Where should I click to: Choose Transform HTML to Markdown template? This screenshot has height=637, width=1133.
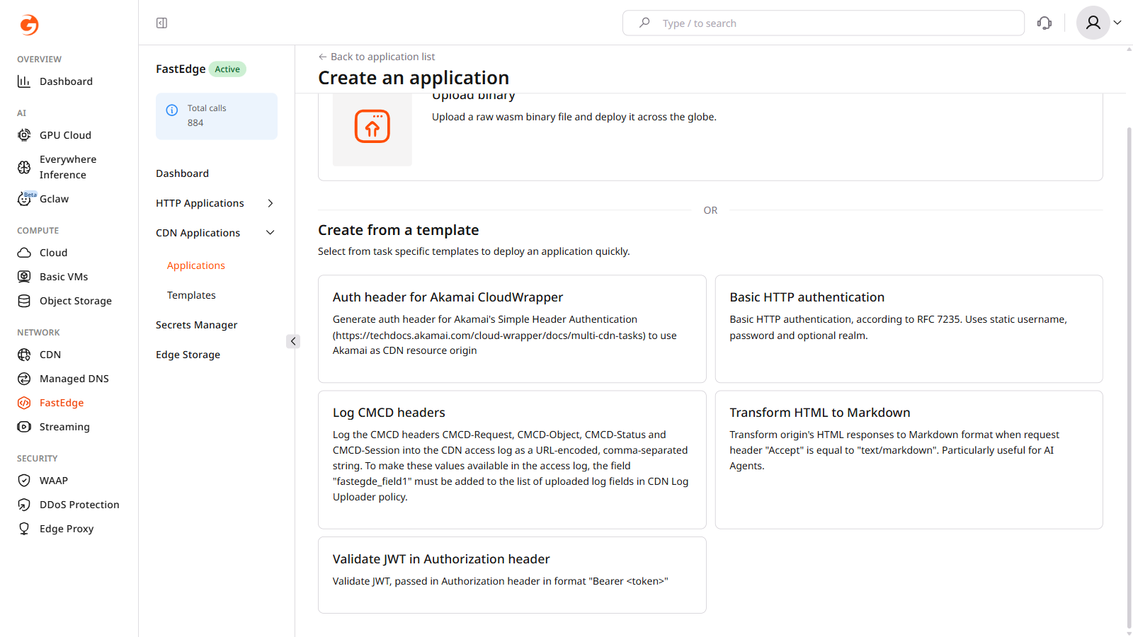click(909, 460)
